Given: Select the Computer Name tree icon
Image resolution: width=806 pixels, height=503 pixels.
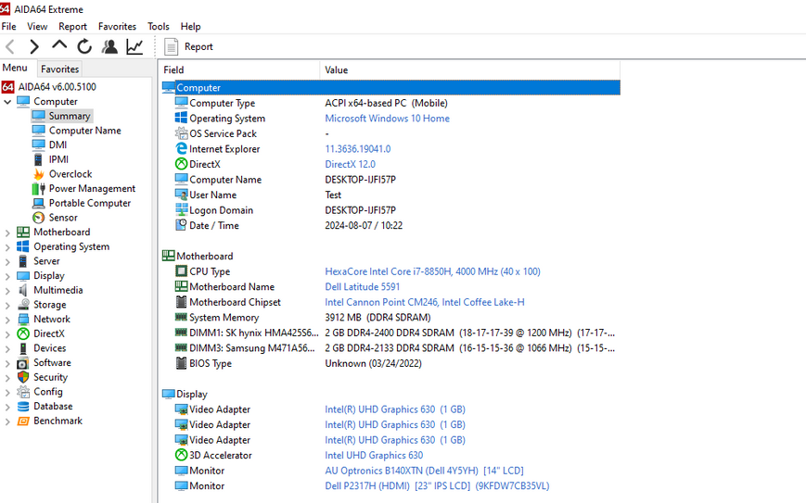Looking at the screenshot, I should (38, 131).
